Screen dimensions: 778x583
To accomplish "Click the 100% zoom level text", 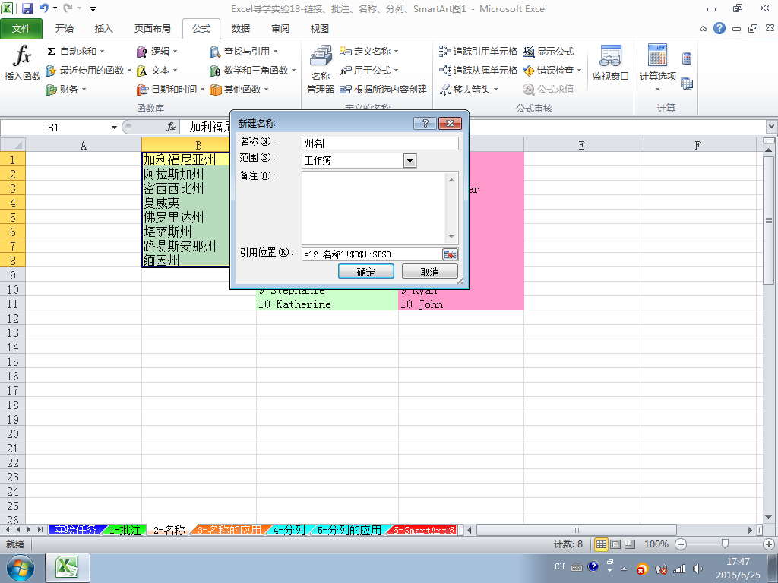I will (656, 544).
